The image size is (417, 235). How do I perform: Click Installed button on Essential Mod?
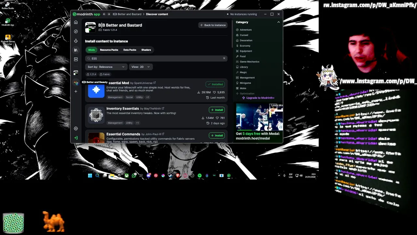pos(215,84)
